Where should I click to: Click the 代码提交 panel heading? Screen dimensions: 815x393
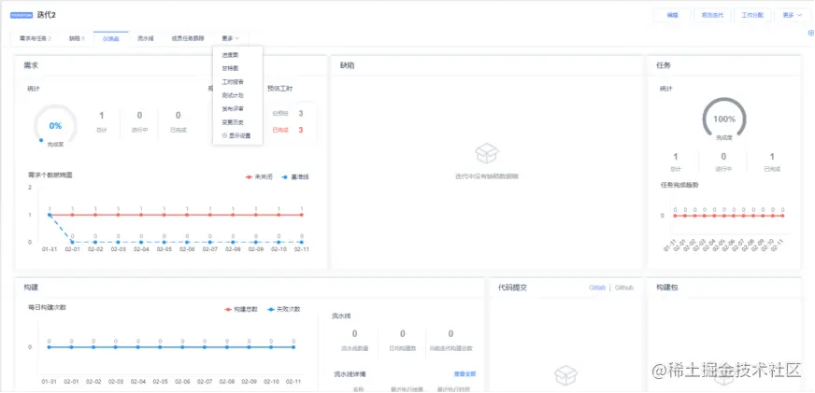(x=512, y=288)
